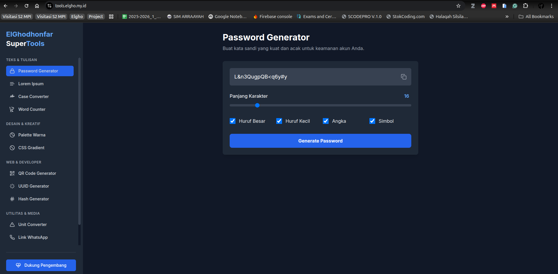Click the Link WhatsApp phone icon
Screen dimensions: 558x274
tap(12, 237)
